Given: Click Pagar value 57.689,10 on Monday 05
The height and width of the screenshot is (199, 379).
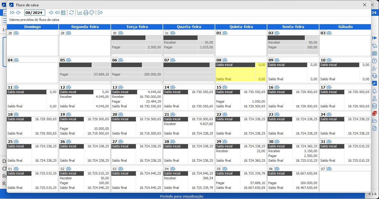Looking at the screenshot, I should (101, 74).
